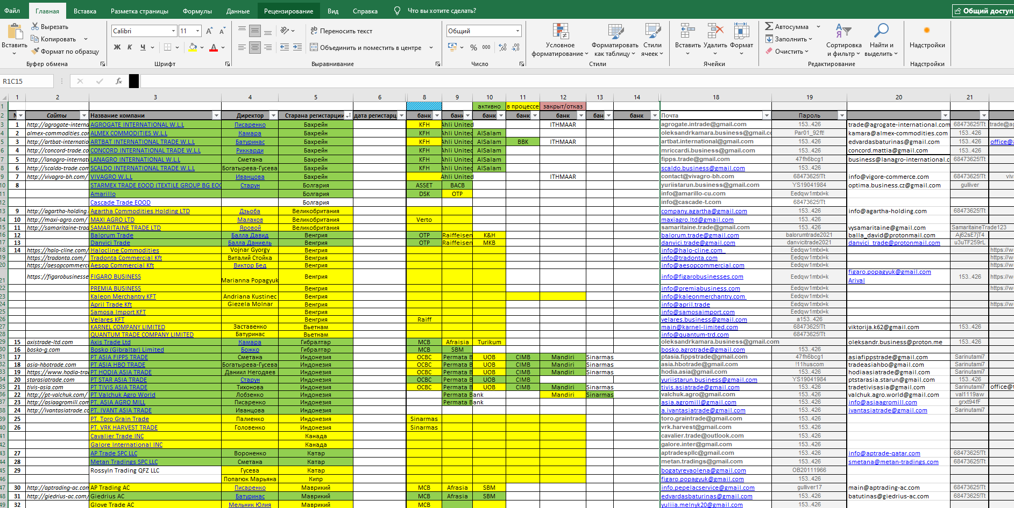Image resolution: width=1014 pixels, height=508 pixels.
Task: Apply the red font color A
Action: (214, 47)
